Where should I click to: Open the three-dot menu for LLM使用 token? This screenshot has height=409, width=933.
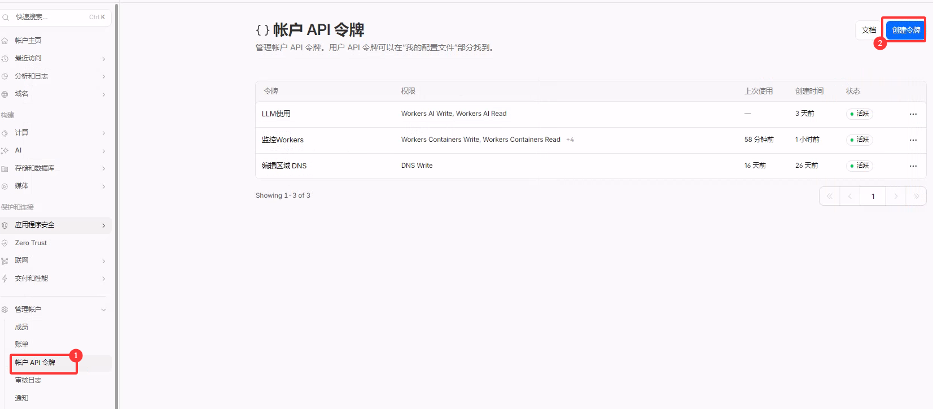[x=913, y=114]
